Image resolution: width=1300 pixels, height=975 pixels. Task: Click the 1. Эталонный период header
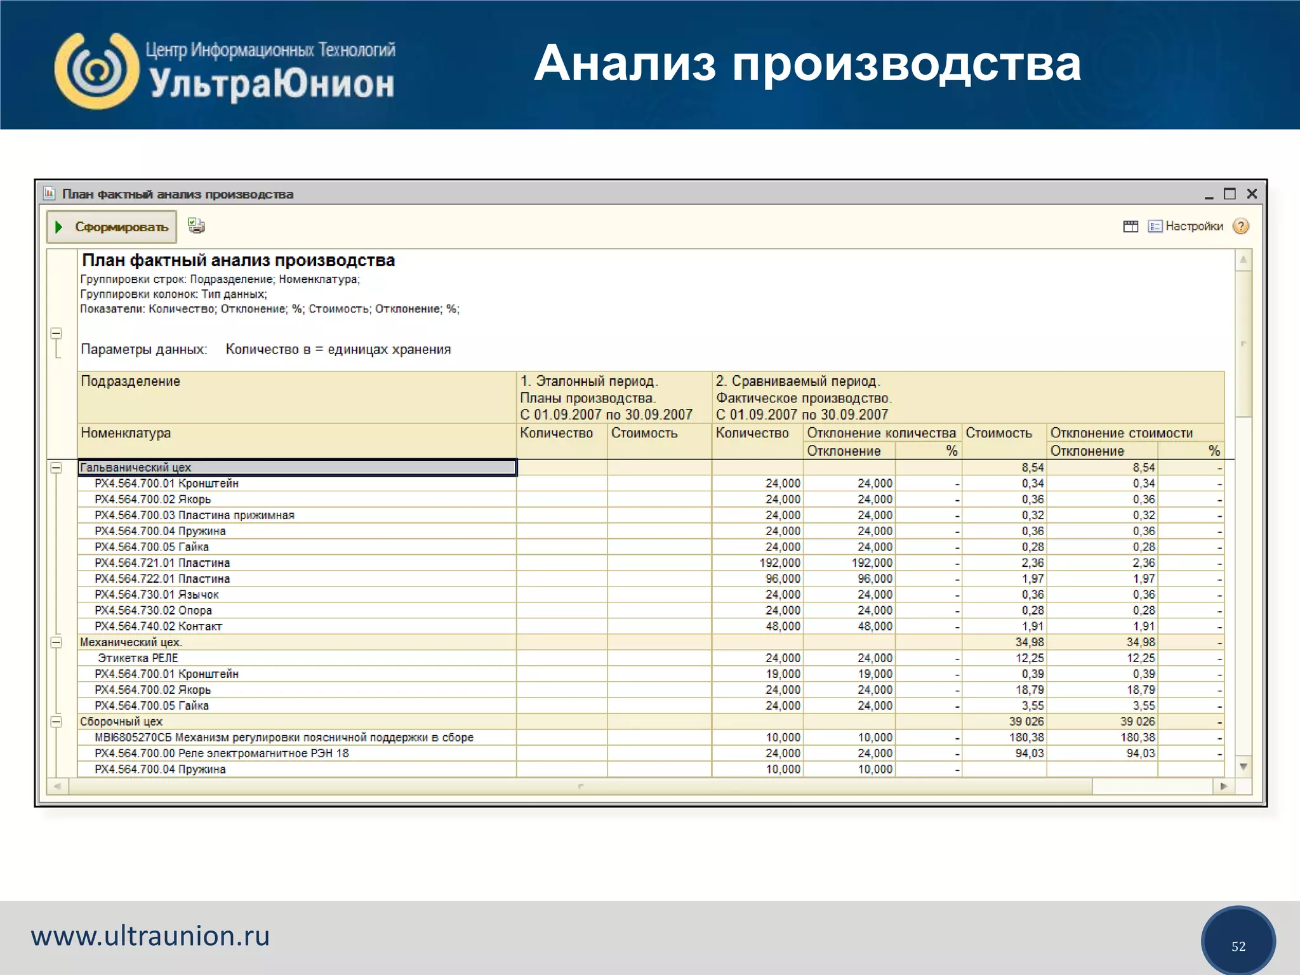[614, 397]
